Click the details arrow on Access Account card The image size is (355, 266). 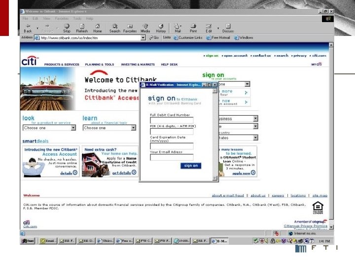point(75,172)
